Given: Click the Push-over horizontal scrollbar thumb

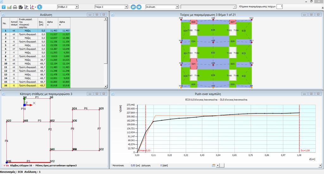Looking at the screenshot, I should click(x=222, y=165).
